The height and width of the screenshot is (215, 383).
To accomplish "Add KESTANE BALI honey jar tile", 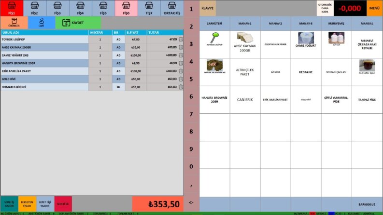I will tap(367, 72).
